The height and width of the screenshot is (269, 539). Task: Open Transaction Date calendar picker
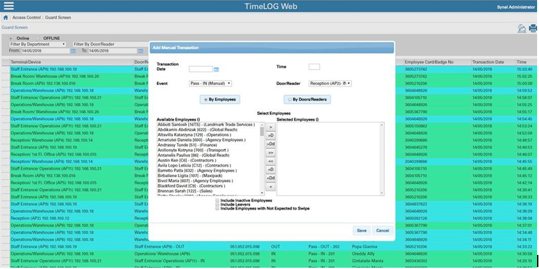click(x=216, y=69)
